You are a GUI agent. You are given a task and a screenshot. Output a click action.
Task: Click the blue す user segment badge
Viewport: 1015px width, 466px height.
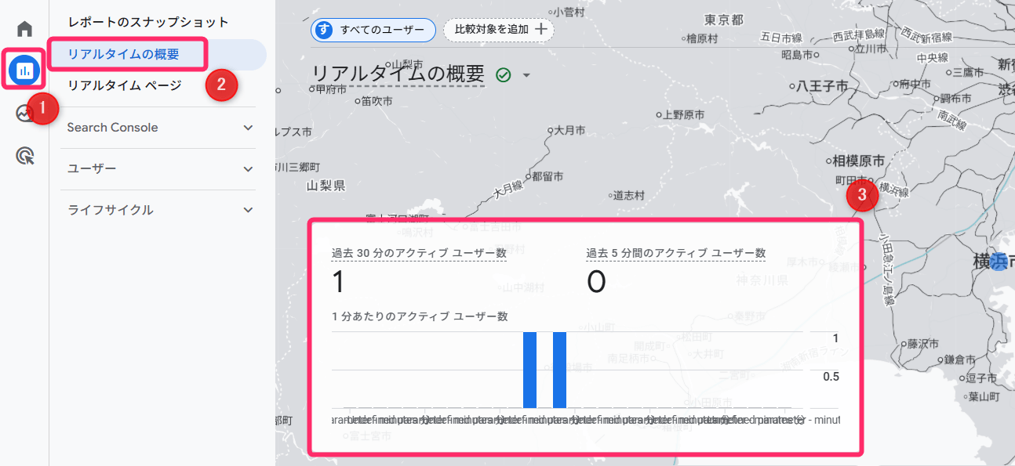pos(323,30)
